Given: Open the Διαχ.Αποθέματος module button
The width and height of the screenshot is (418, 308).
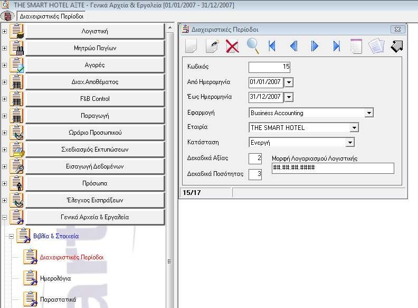Looking at the screenshot, I should click(x=95, y=82).
